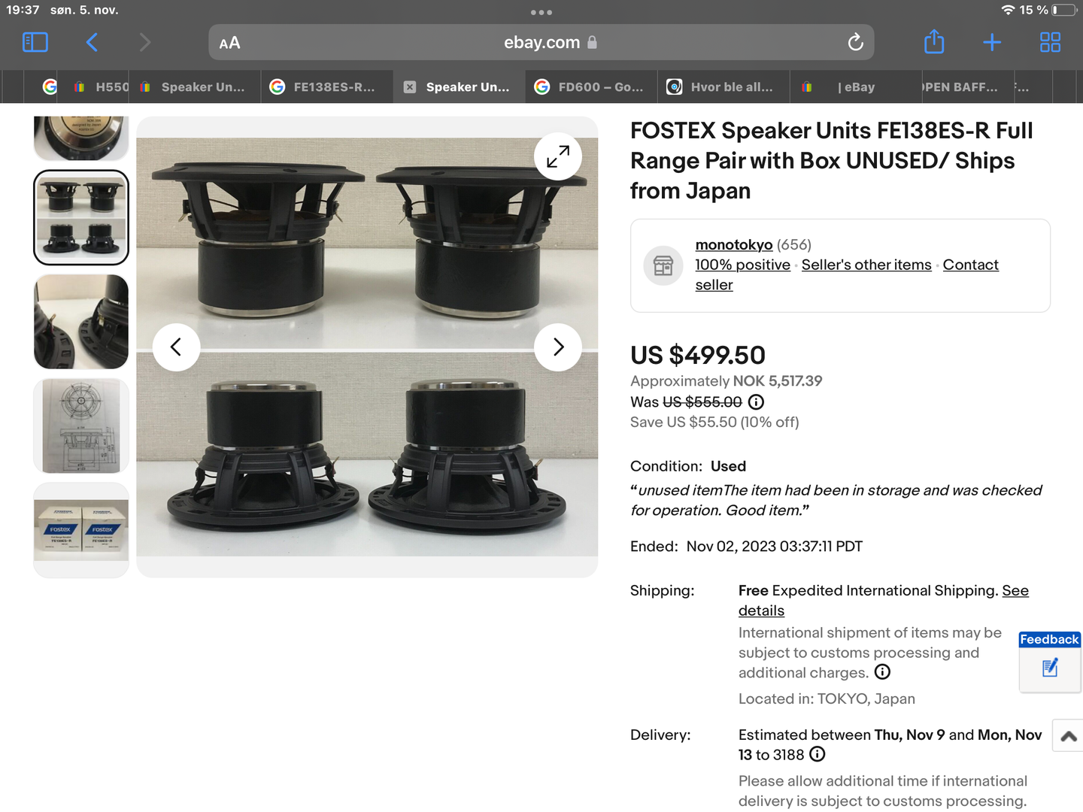Select the technical drawing thumbnail

(81, 426)
